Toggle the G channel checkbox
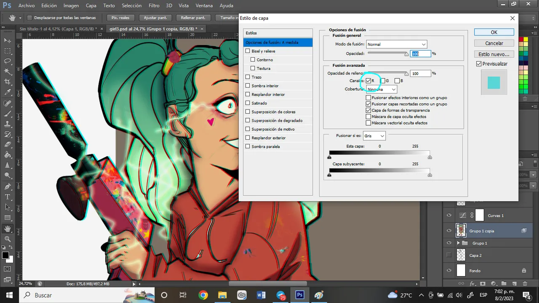This screenshot has width=539, height=303. [383, 81]
